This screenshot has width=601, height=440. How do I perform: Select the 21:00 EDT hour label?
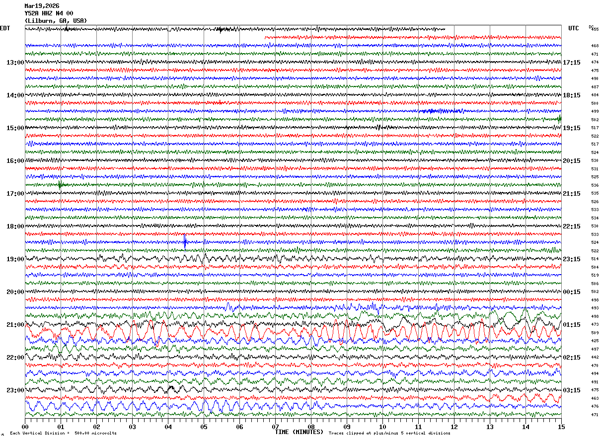point(15,325)
